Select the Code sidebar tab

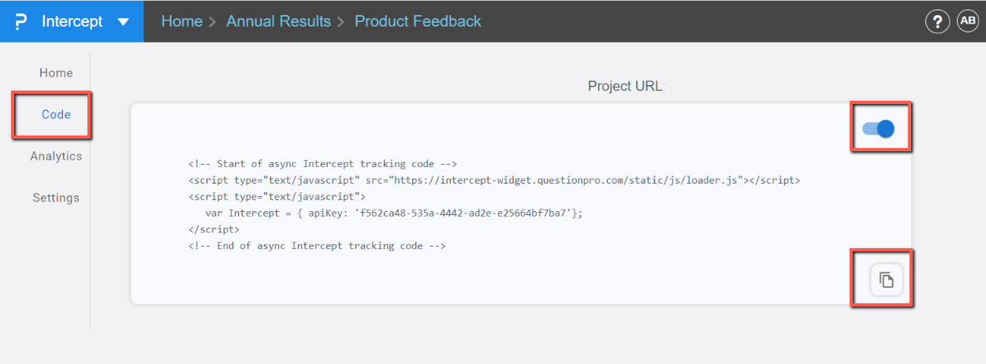point(56,115)
